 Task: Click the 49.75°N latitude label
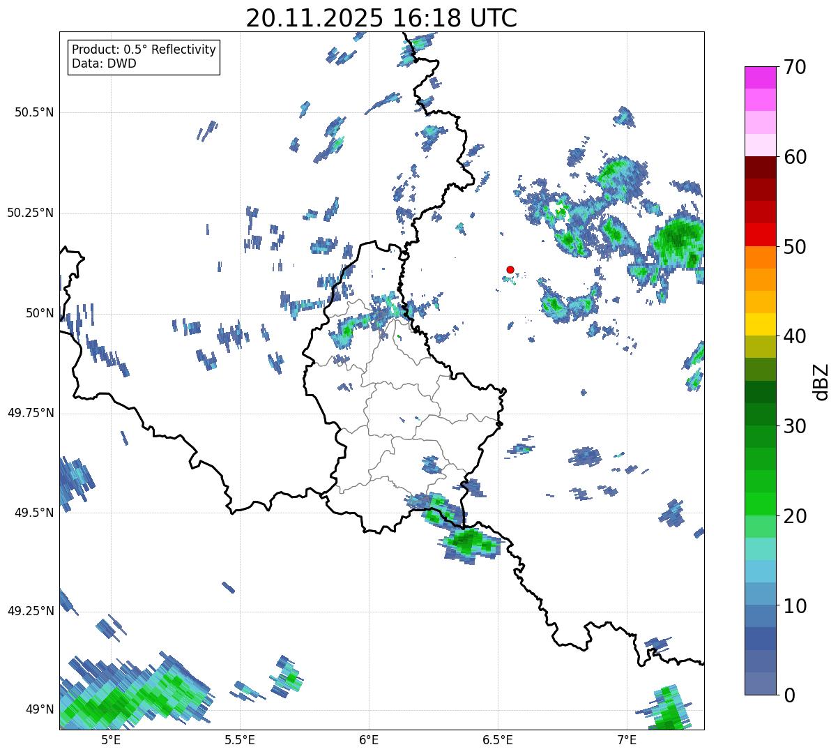click(x=30, y=413)
